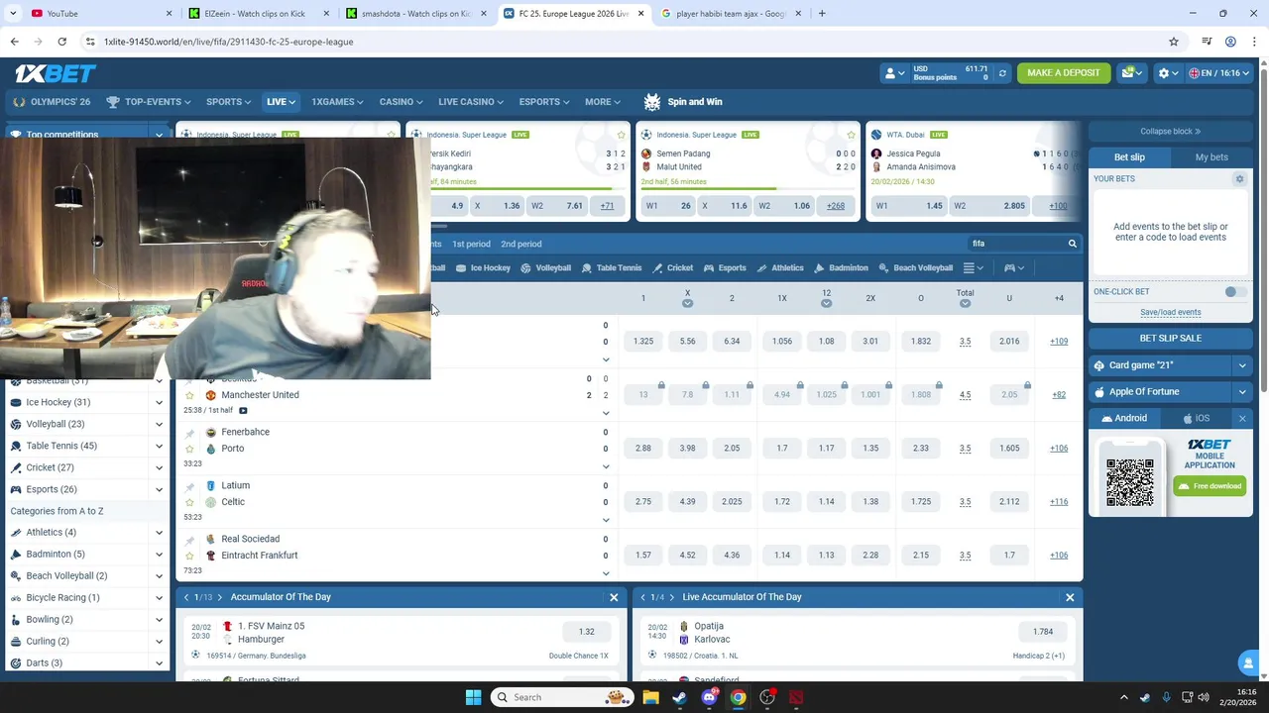The width and height of the screenshot is (1269, 713).
Task: Open Steam from the taskbar
Action: click(679, 697)
